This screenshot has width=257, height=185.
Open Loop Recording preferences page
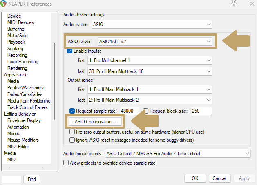(23, 62)
